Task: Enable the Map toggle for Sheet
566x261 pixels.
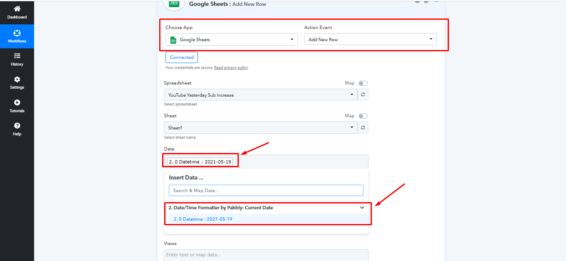Action: (363, 116)
